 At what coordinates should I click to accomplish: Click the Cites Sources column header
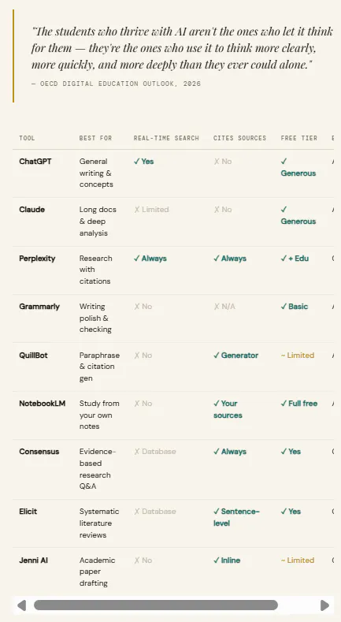[x=239, y=138]
